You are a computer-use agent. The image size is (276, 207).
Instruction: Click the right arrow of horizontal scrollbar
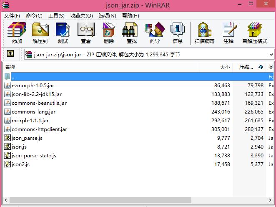click(x=270, y=200)
